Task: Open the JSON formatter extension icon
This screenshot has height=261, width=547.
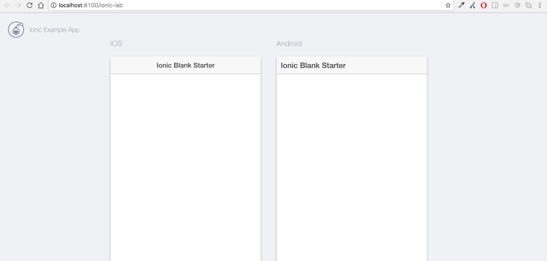Action: (x=506, y=5)
